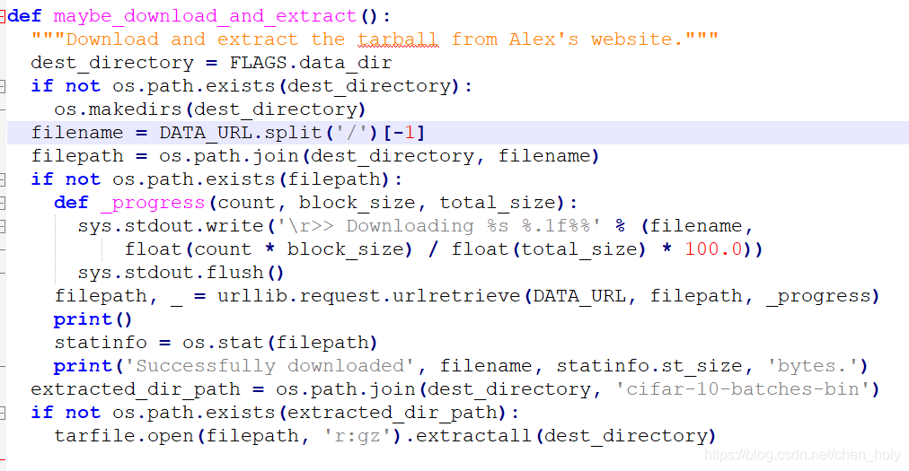Viewport: 909px width, 471px height.
Task: Click 'float(count * block_size)' expression
Action: pos(269,249)
